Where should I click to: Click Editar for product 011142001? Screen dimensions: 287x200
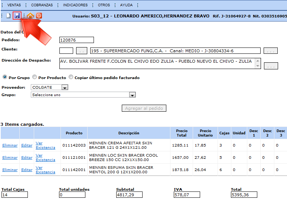point(27,170)
